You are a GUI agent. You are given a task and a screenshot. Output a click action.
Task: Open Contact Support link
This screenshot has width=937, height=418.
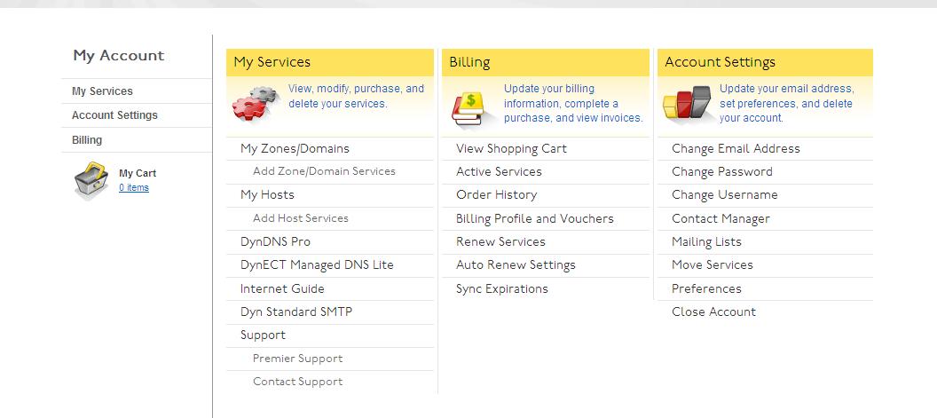297,382
